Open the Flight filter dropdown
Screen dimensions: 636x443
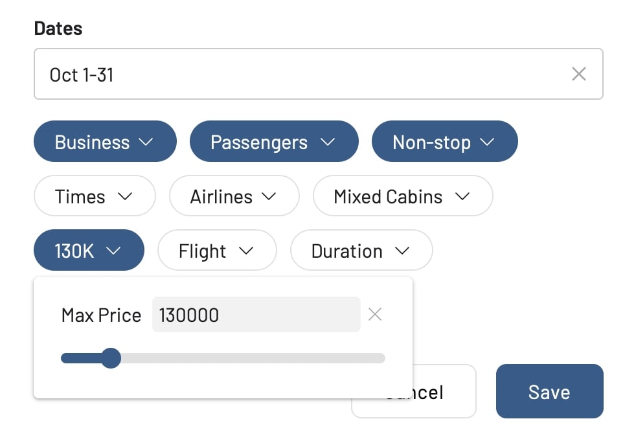[217, 251]
